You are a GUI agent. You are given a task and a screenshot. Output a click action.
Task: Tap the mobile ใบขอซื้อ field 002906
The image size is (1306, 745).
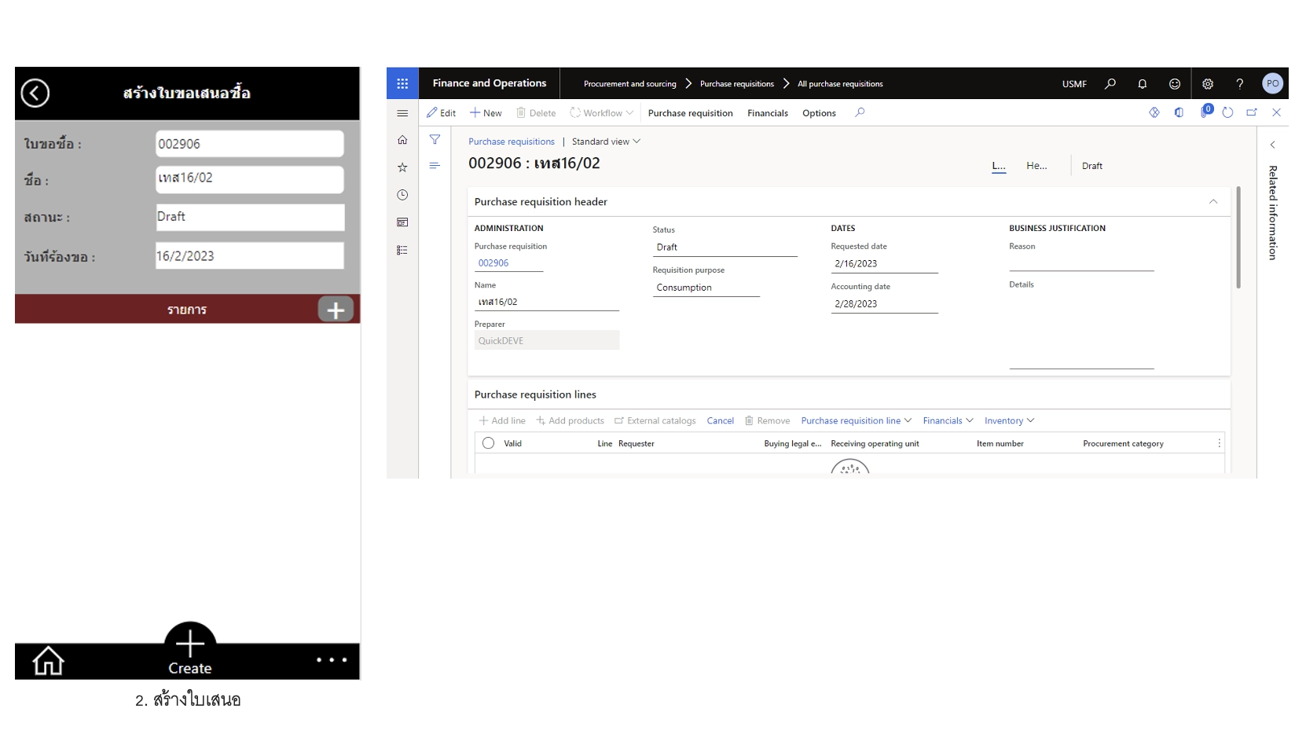pyautogui.click(x=249, y=144)
